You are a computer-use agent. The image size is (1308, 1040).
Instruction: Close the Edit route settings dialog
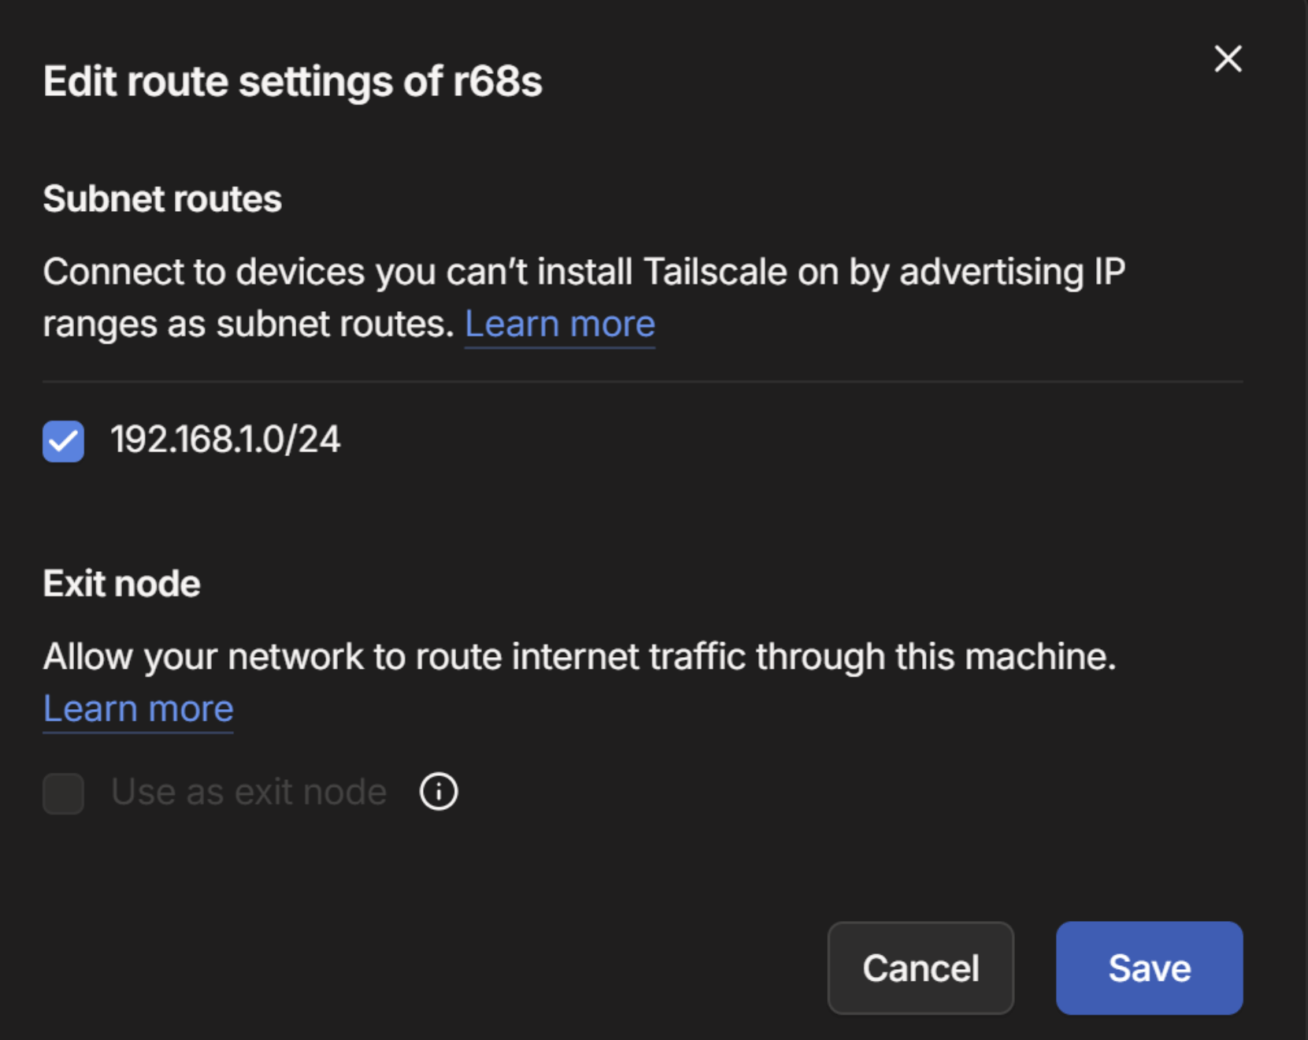tap(1228, 59)
